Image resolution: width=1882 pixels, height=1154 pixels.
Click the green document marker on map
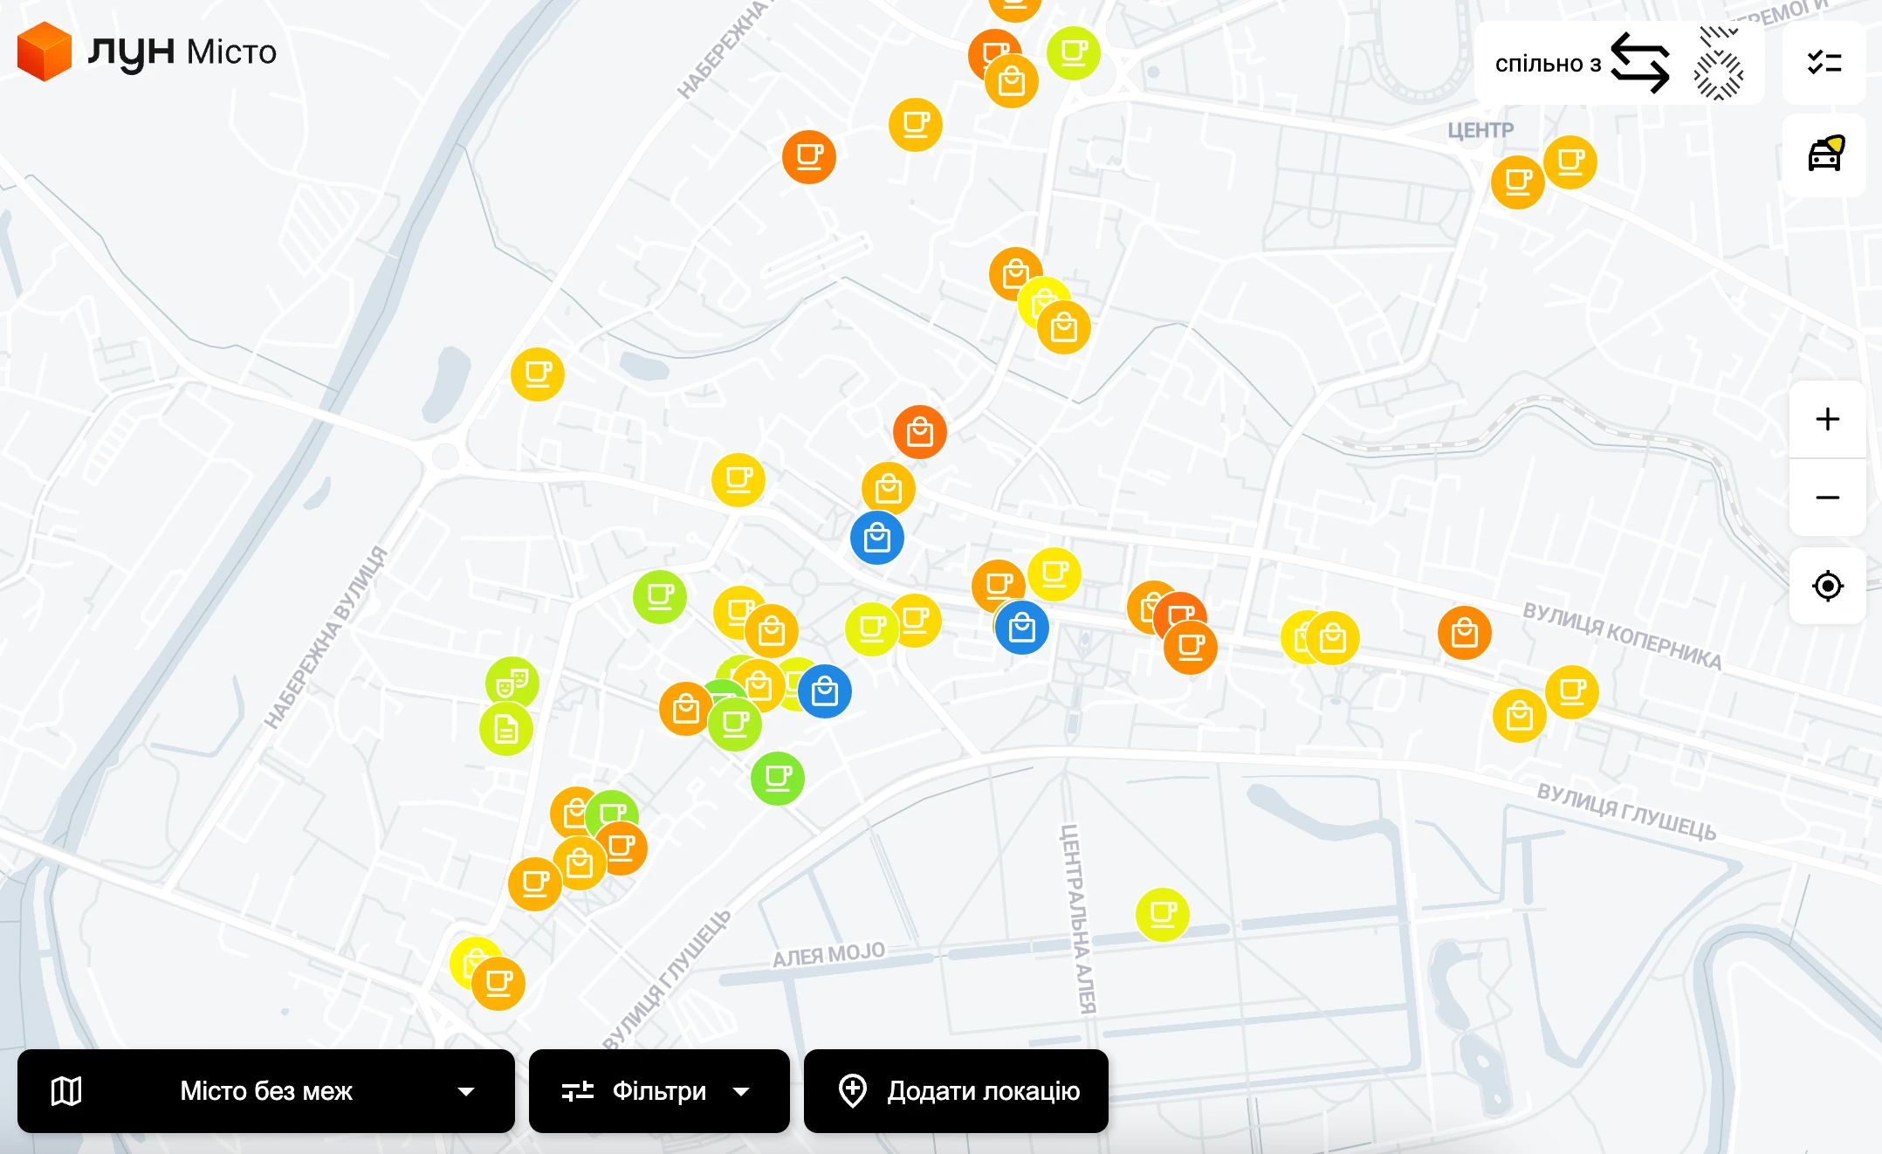click(506, 729)
